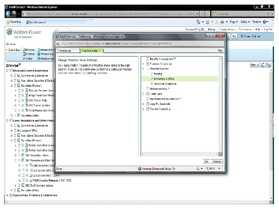Click the Browse help icon beside heading
The width and height of the screenshot is (279, 209).
pyautogui.click(x=20, y=64)
